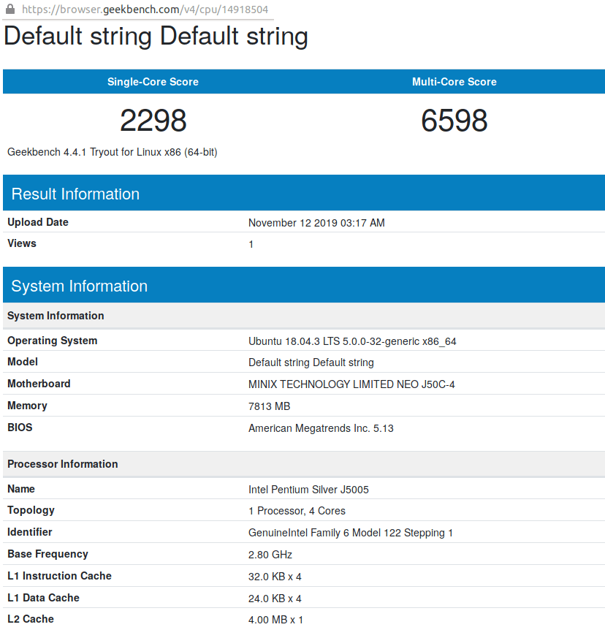
Task: Select the Multi-Core Score header
Action: tap(454, 82)
